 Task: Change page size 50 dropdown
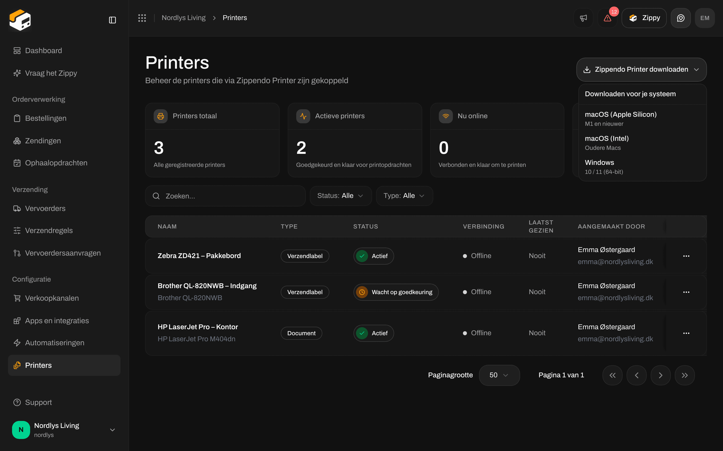(499, 375)
